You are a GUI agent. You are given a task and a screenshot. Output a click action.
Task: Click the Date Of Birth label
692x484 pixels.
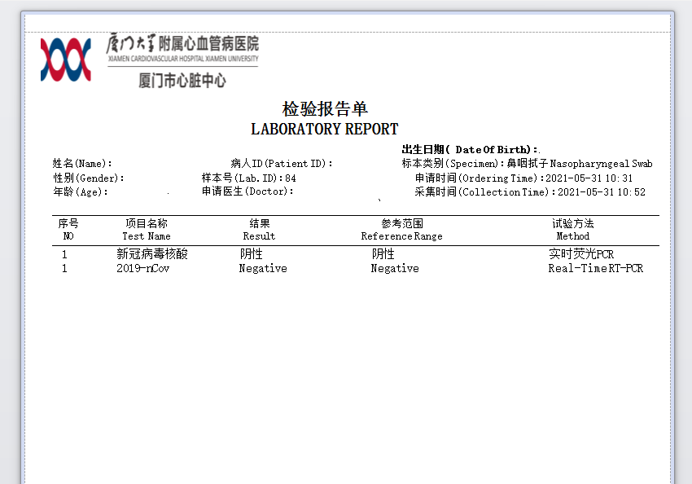click(470, 149)
